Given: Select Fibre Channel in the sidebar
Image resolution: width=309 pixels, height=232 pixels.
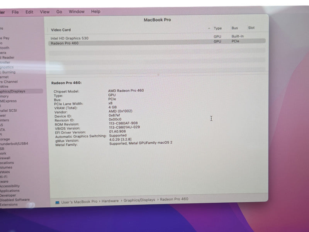Looking at the screenshot, I should [8, 82].
